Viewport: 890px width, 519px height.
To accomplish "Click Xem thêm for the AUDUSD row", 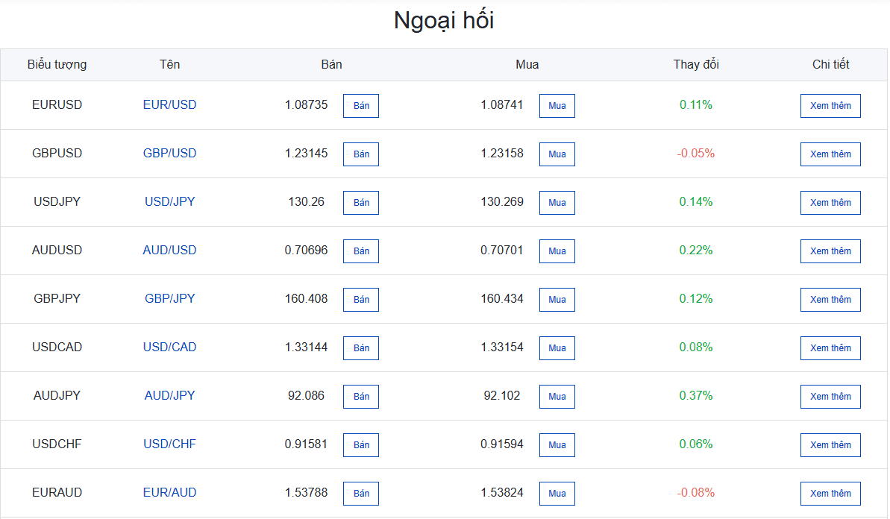I will tap(830, 251).
